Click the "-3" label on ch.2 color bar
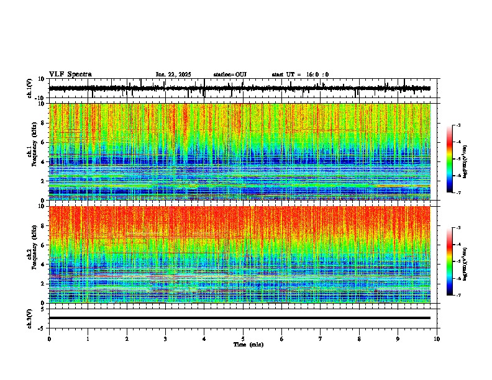The image size is (492, 380). [458, 228]
